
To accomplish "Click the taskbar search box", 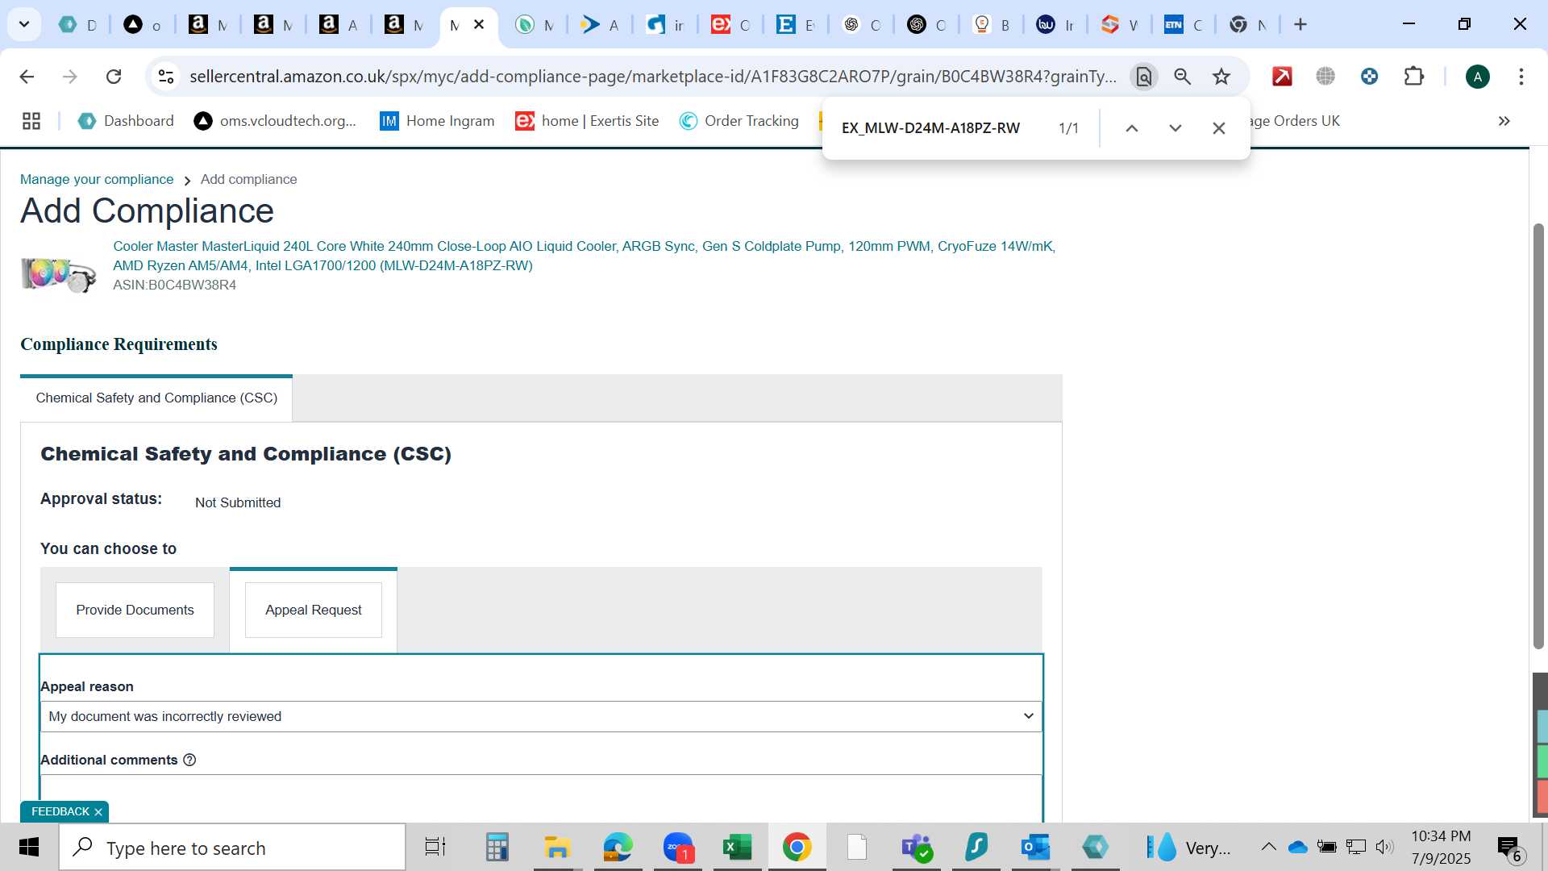I will click(x=233, y=848).
